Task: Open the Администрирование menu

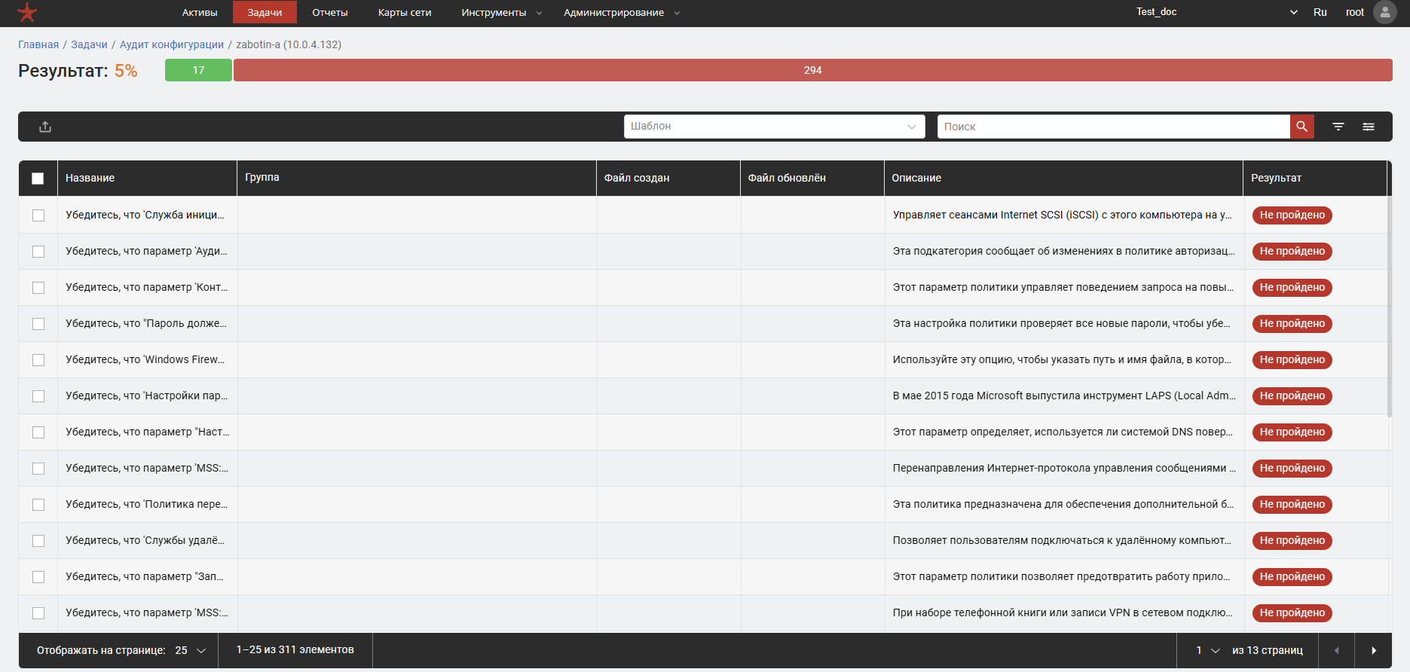Action: coord(620,12)
